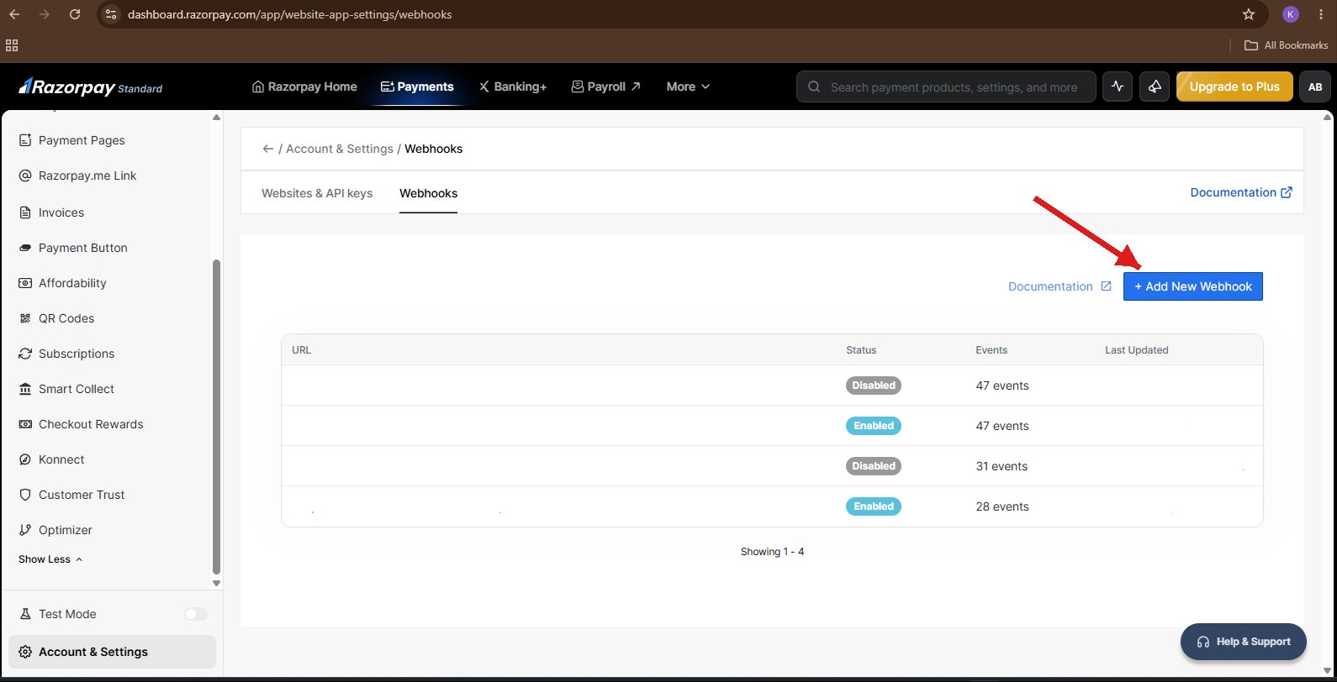1337x682 pixels.
Task: Select the Payments top menu item
Action: 417,87
